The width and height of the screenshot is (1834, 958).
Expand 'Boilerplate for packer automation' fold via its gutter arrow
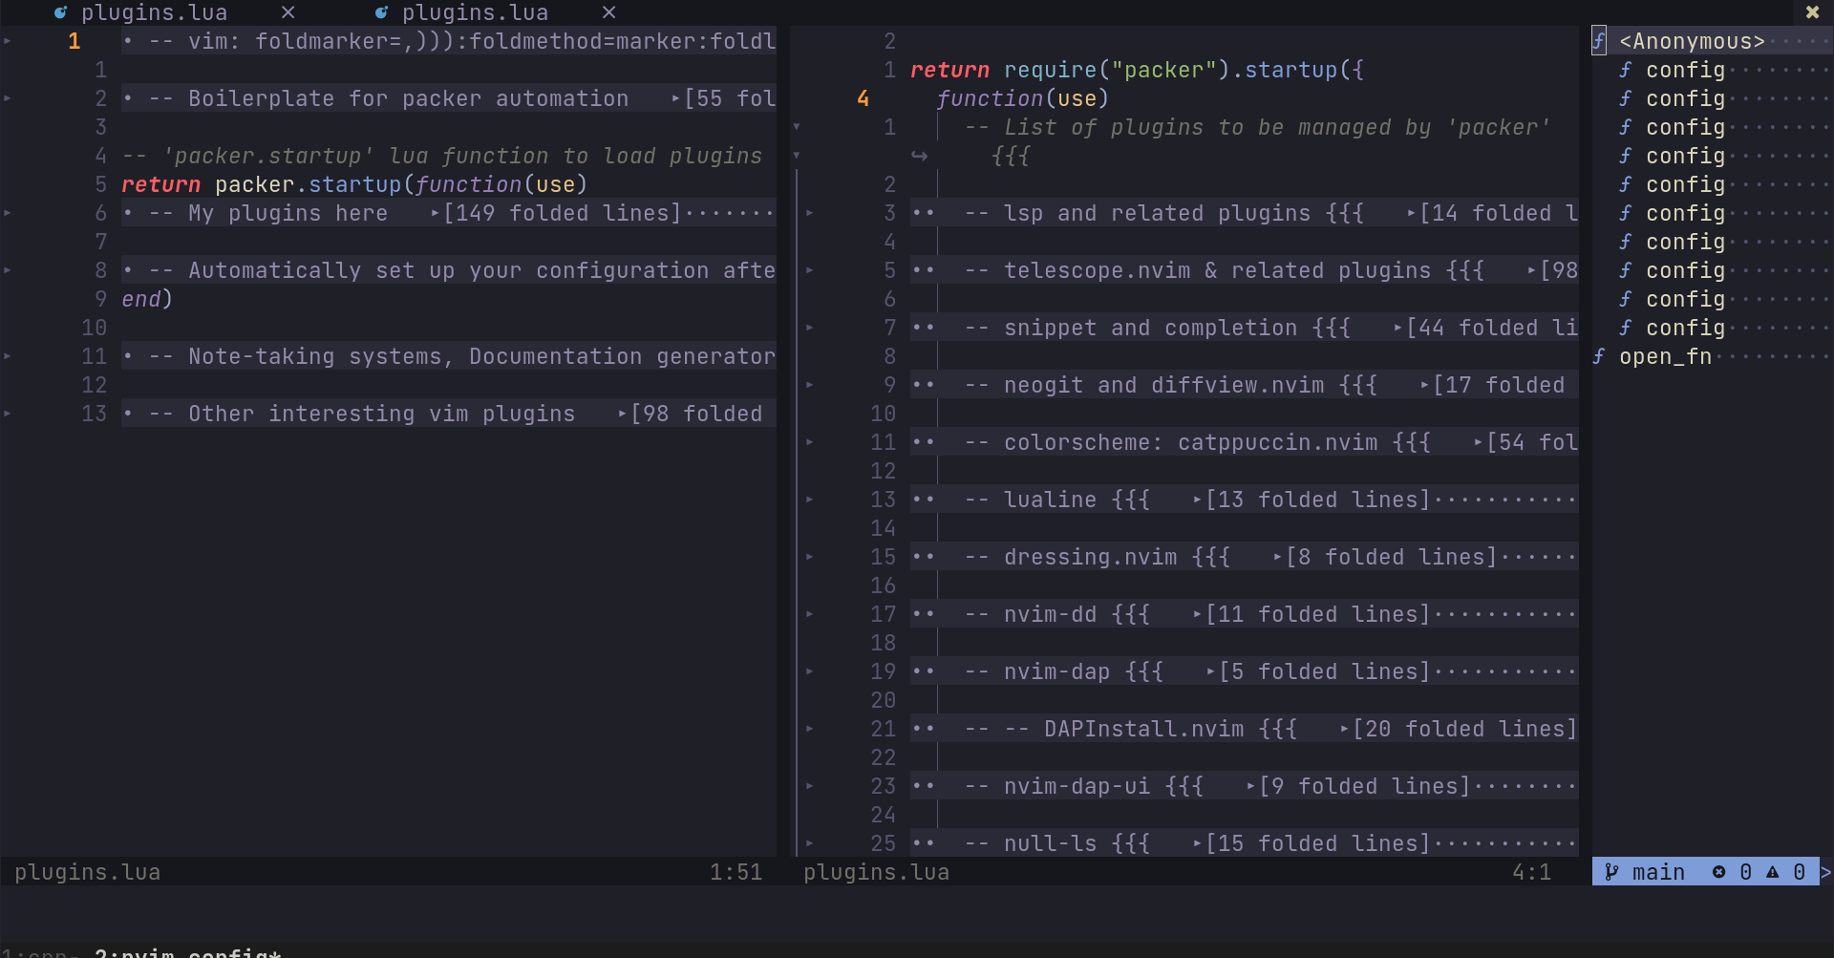click(8, 98)
